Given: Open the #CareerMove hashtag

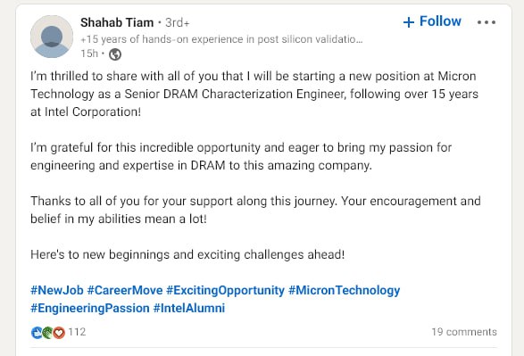Looking at the screenshot, I should coord(125,290).
